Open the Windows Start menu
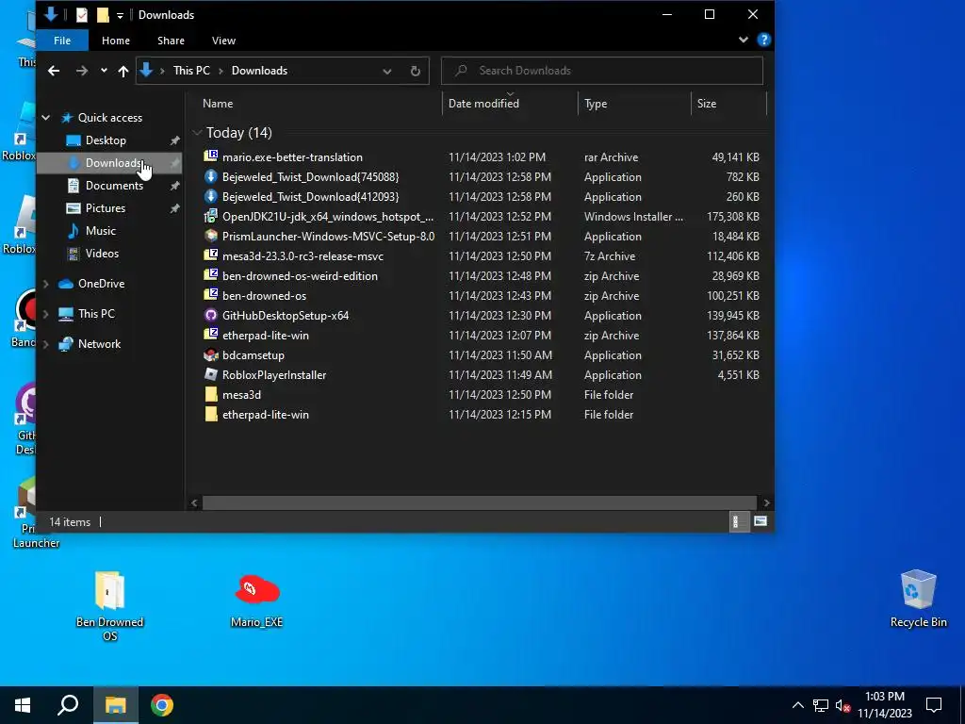Viewport: 965px width, 724px height. (23, 705)
